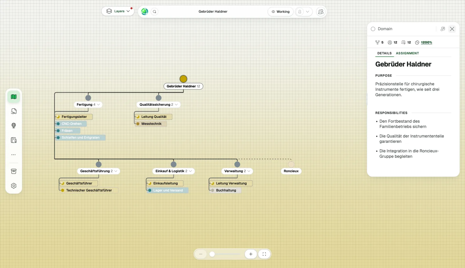Toggle the Working view mode
The width and height of the screenshot is (465, 268).
click(280, 12)
